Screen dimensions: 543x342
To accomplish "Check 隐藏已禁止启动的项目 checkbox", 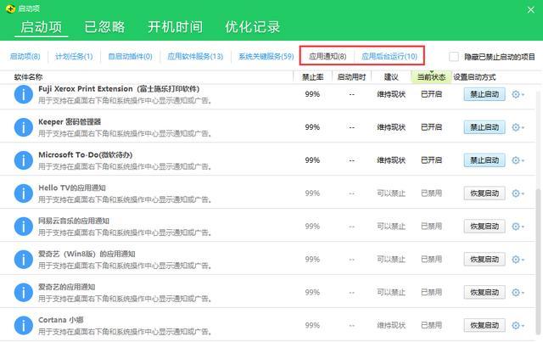I will click(454, 57).
